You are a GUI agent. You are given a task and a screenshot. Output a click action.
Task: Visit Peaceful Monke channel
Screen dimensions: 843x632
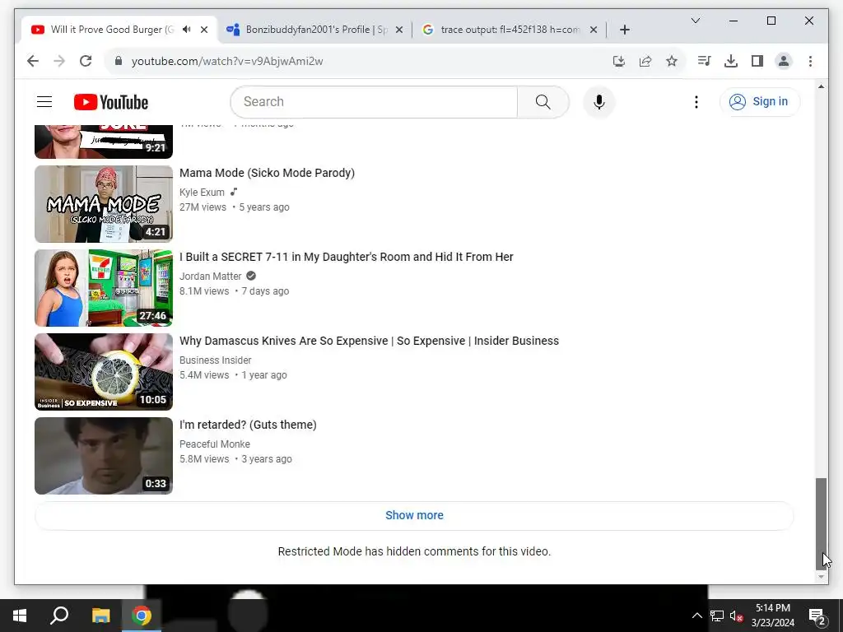215,444
